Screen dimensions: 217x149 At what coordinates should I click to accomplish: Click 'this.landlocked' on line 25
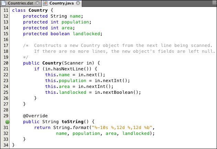(x=66, y=92)
